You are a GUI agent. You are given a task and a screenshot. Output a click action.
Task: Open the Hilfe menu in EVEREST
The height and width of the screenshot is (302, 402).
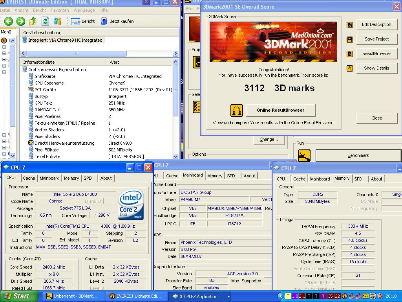pyautogui.click(x=104, y=10)
